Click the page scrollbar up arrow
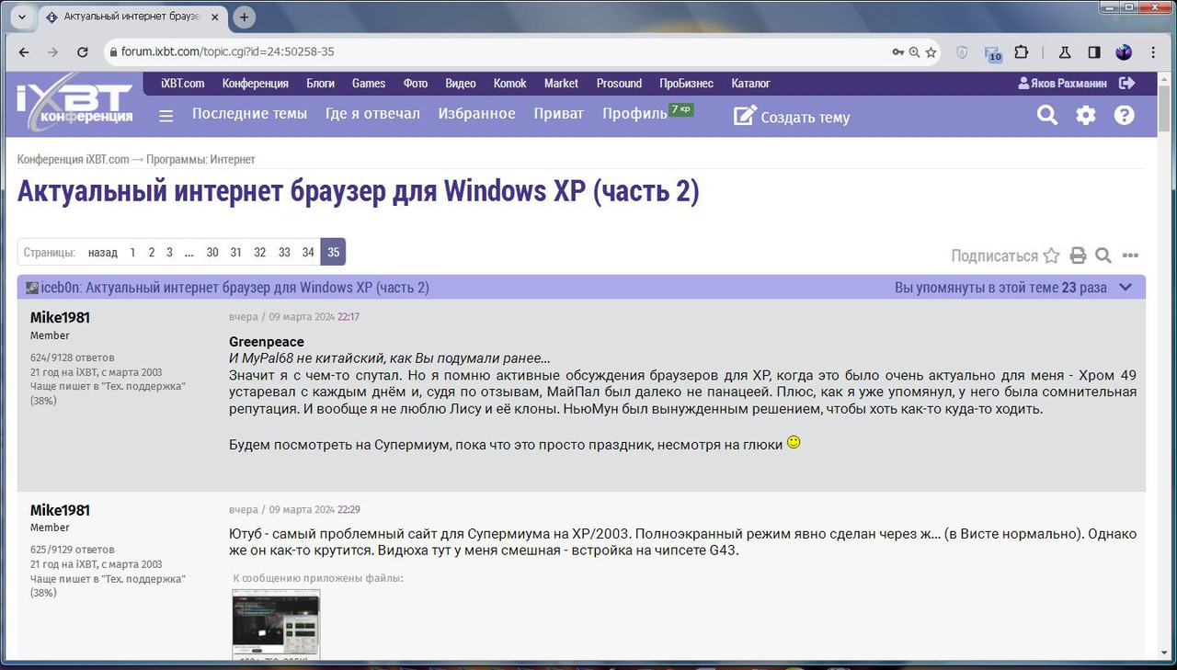 pyautogui.click(x=1165, y=79)
